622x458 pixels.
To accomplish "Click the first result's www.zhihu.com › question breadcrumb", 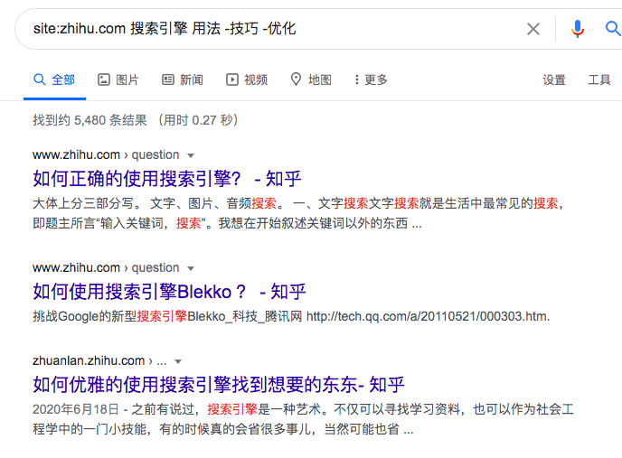I will [x=106, y=154].
